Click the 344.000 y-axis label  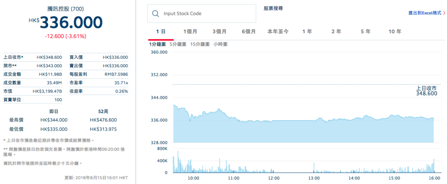tap(160, 98)
